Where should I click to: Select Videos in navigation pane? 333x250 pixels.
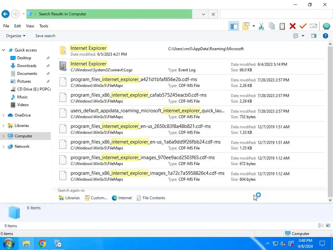[23, 104]
